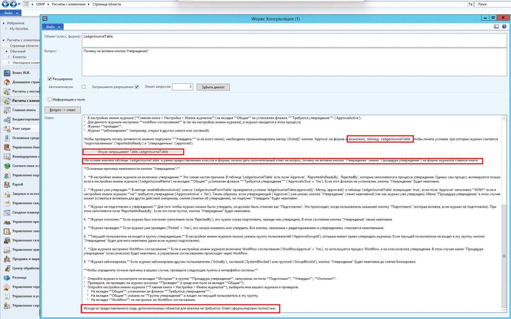Open the Учет затрат module icon
The image size is (511, 319).
pyautogui.click(x=7, y=129)
